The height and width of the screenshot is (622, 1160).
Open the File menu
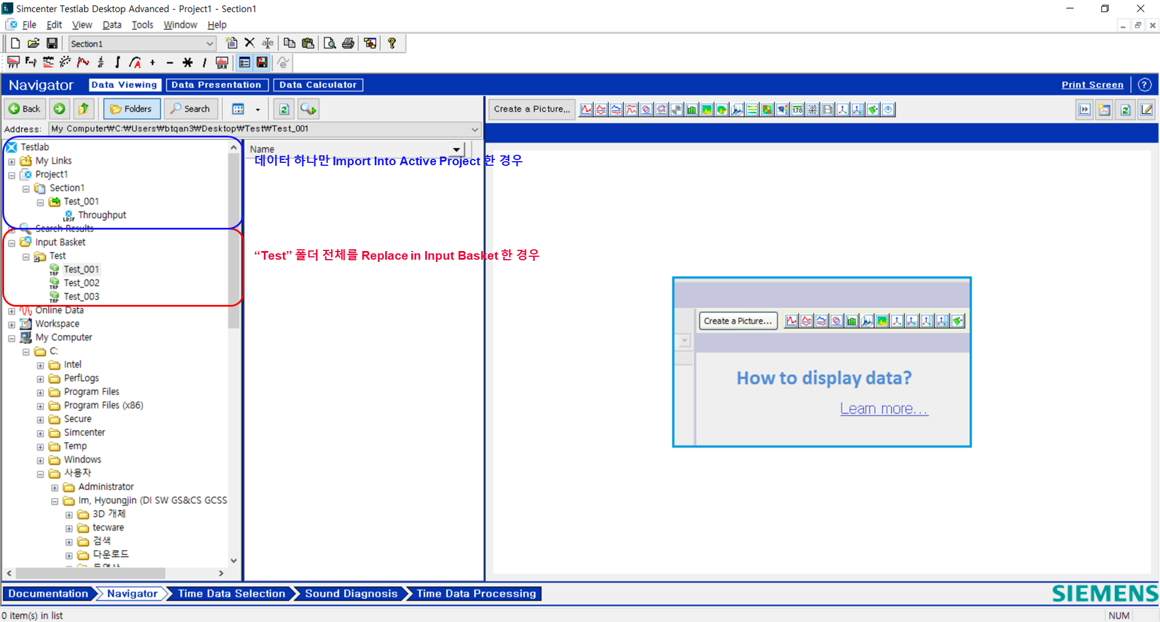pos(29,25)
